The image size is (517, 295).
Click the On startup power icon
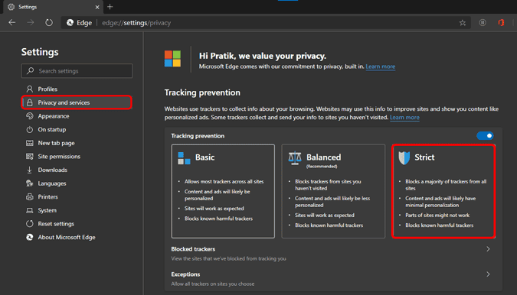click(x=30, y=129)
